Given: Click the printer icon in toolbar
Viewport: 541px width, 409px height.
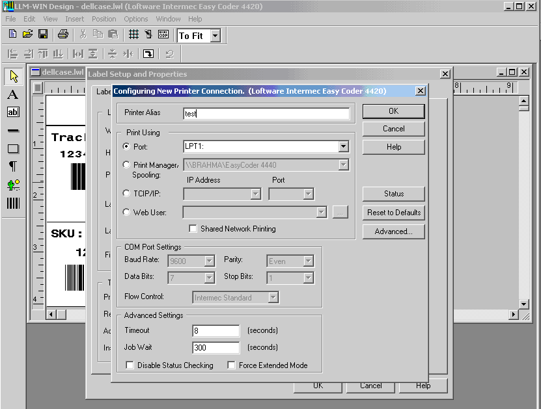Looking at the screenshot, I should (x=63, y=34).
